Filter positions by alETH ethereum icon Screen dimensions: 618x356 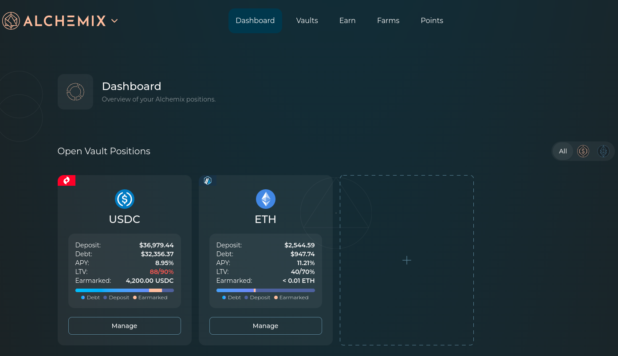coord(603,151)
